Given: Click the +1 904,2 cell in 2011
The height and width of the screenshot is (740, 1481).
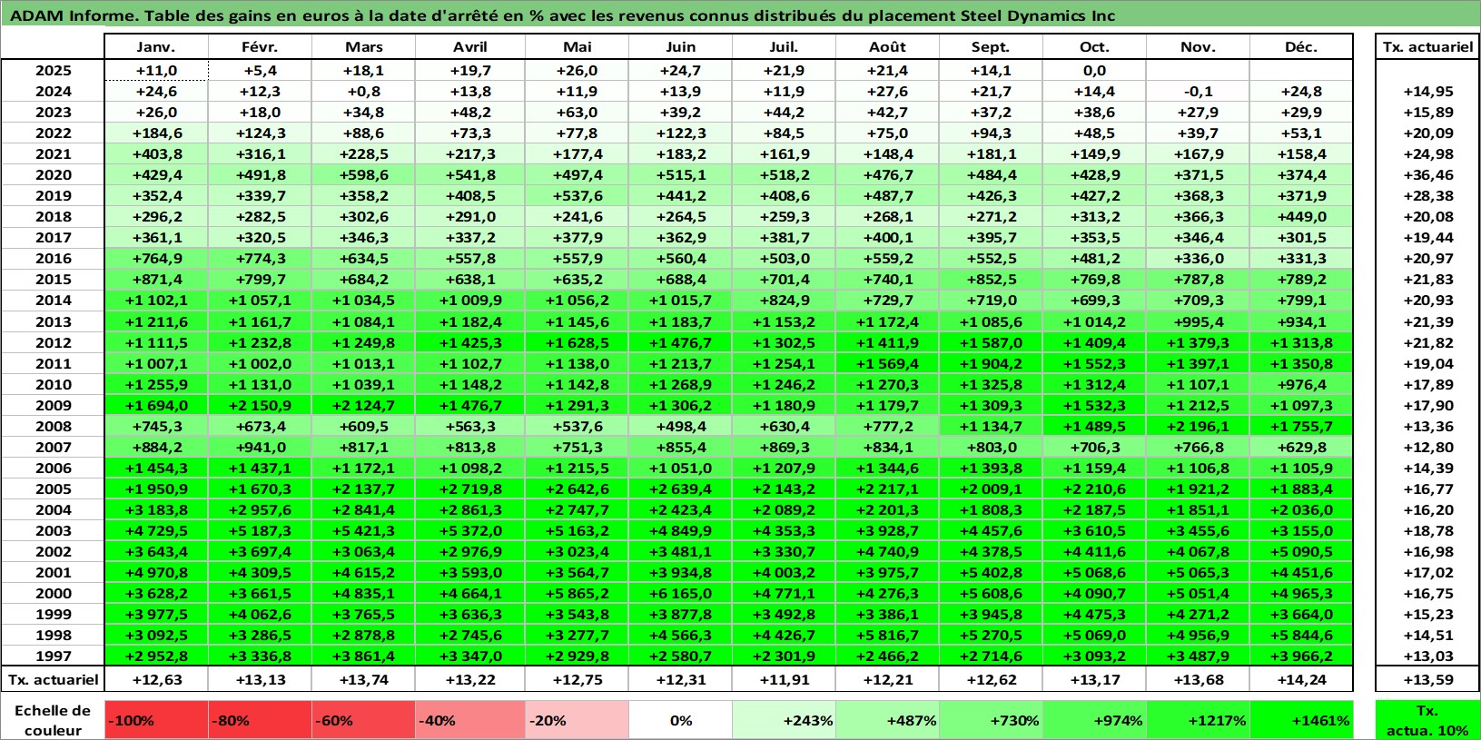Looking at the screenshot, I should pyautogui.click(x=991, y=363).
